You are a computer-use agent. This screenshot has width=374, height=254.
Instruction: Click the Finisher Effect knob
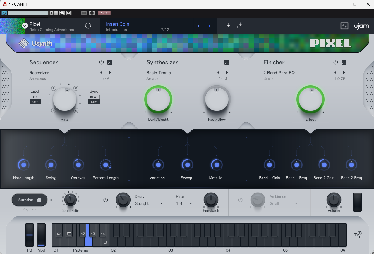(x=310, y=99)
